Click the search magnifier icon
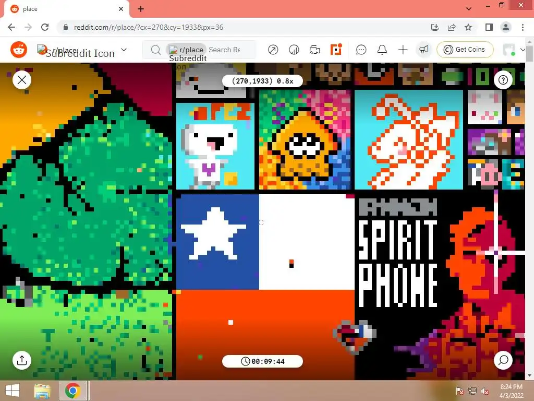The image size is (534, 401). 155,50
